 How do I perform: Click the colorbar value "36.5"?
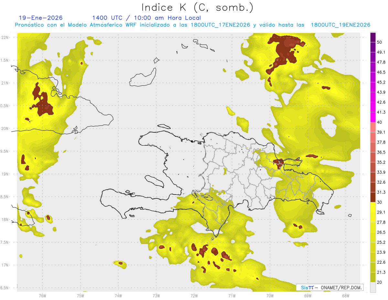pyautogui.click(x=381, y=152)
